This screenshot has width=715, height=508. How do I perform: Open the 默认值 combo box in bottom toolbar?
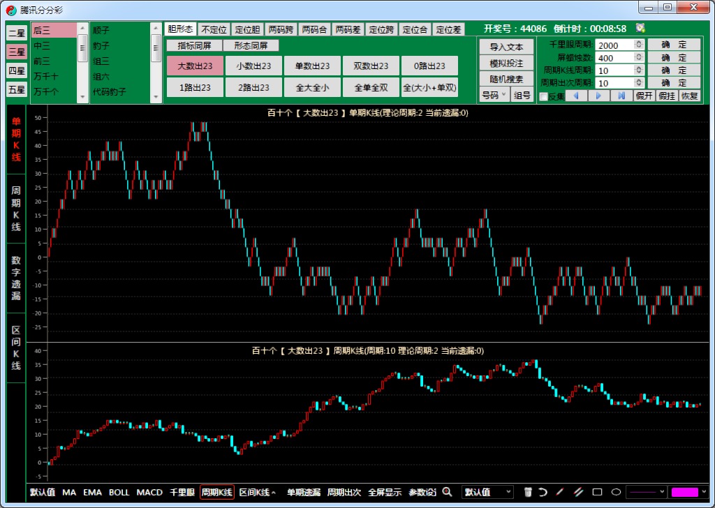pyautogui.click(x=489, y=492)
